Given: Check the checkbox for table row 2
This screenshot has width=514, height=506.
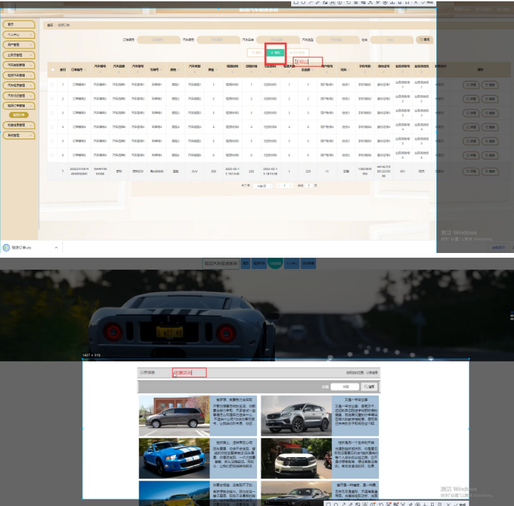Looking at the screenshot, I should click(52, 98).
